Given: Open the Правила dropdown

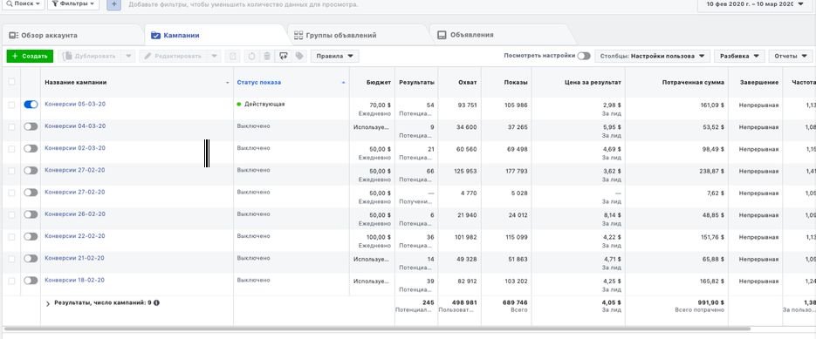Looking at the screenshot, I should [x=334, y=56].
